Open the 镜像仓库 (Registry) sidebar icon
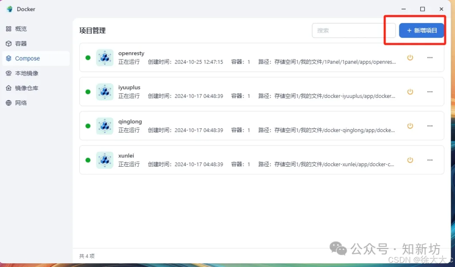The height and width of the screenshot is (267, 455). [x=8, y=88]
